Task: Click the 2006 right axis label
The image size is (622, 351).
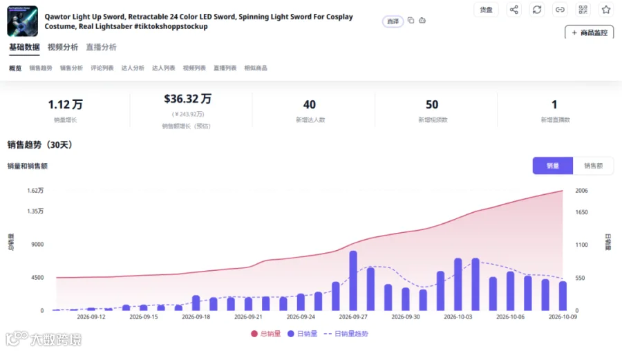Action: (581, 191)
